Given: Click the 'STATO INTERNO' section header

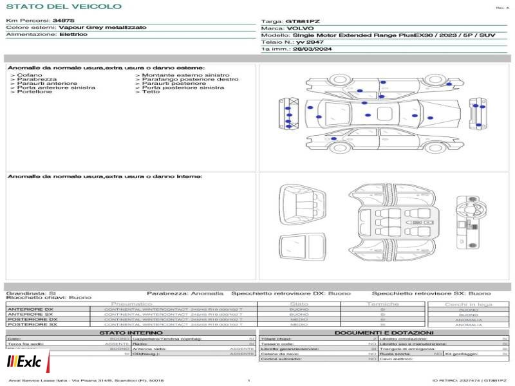Looking at the screenshot, I should click(131, 333).
